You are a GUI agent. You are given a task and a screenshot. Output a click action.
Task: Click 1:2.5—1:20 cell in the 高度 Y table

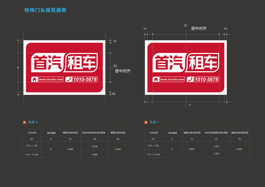pos(153,146)
